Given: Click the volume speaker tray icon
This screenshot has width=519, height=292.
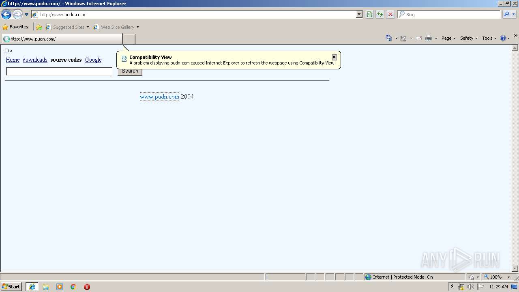Looking at the screenshot, I should click(x=470, y=287).
